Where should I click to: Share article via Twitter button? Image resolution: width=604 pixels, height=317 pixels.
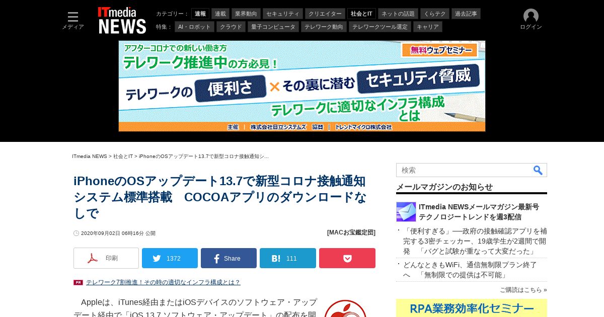pyautogui.click(x=170, y=258)
